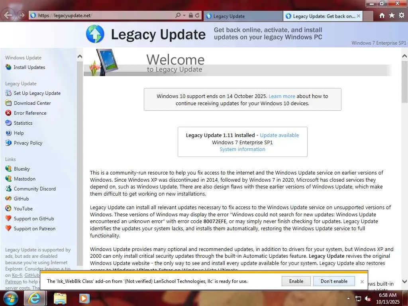Click the Install Updates globe icon
This screenshot has width=408, height=306.
(x=8, y=67)
